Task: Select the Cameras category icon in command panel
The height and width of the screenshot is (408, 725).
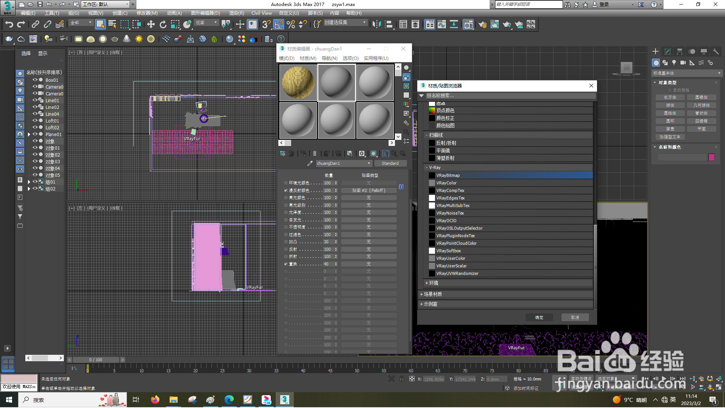Action: coord(683,63)
